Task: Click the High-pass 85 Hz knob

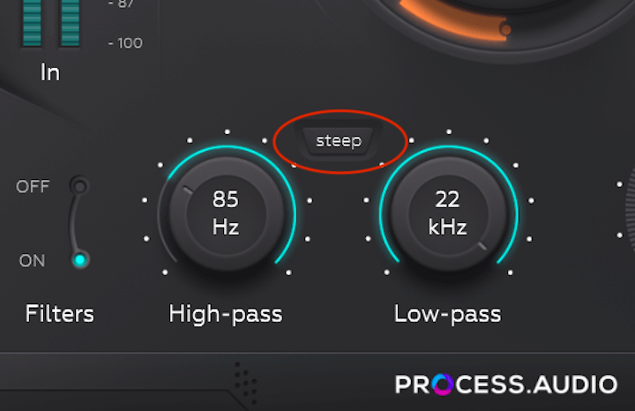Action: pos(226,213)
